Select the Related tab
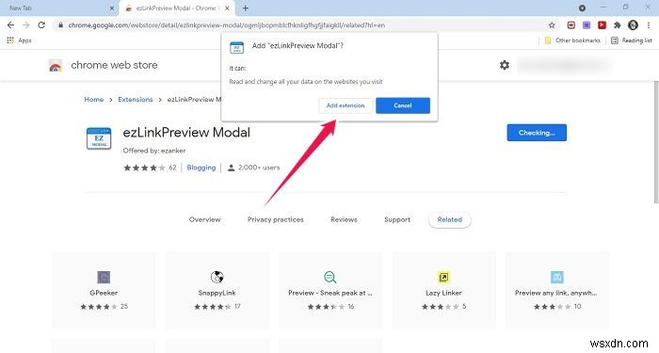This screenshot has width=659, height=353. [450, 219]
